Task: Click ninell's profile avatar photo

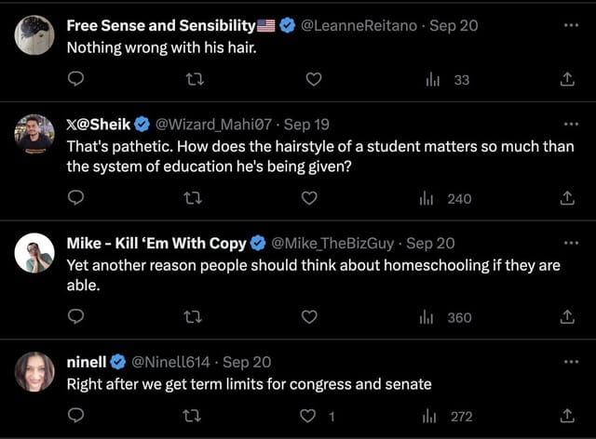Action: [x=34, y=371]
